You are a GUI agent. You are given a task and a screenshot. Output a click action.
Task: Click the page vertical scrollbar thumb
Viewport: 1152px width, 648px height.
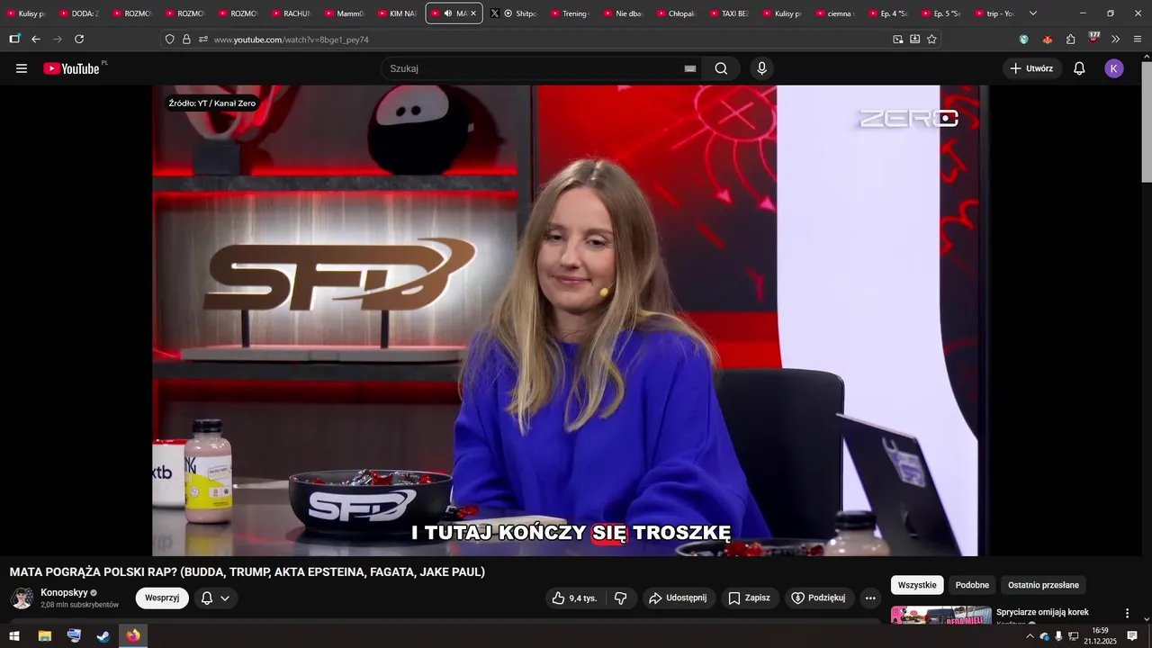1146,121
